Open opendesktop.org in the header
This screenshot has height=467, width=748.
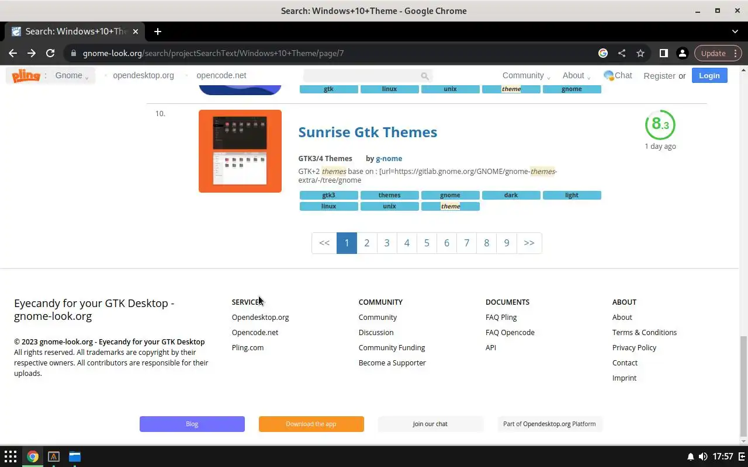[x=143, y=75]
